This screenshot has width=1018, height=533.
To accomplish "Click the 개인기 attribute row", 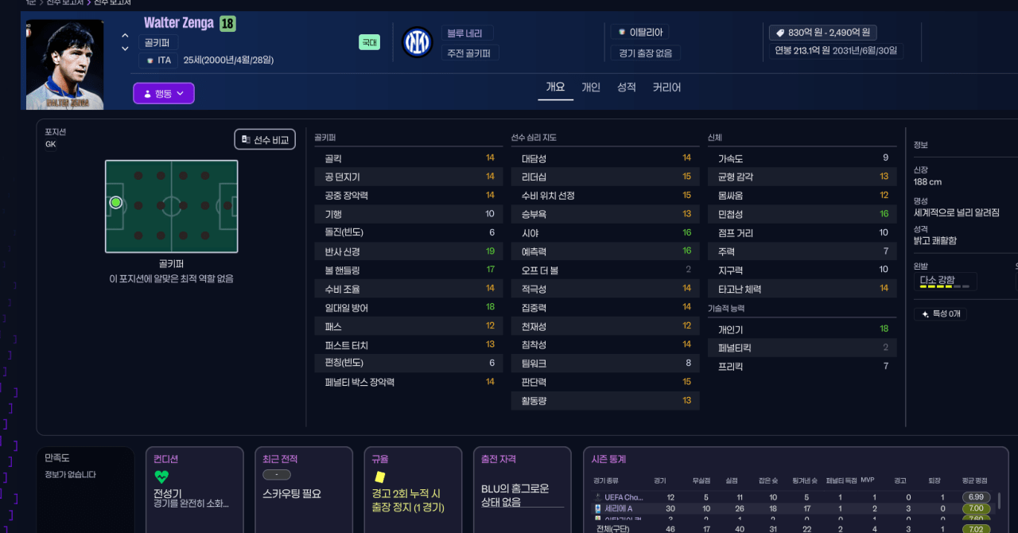I will tap(802, 329).
